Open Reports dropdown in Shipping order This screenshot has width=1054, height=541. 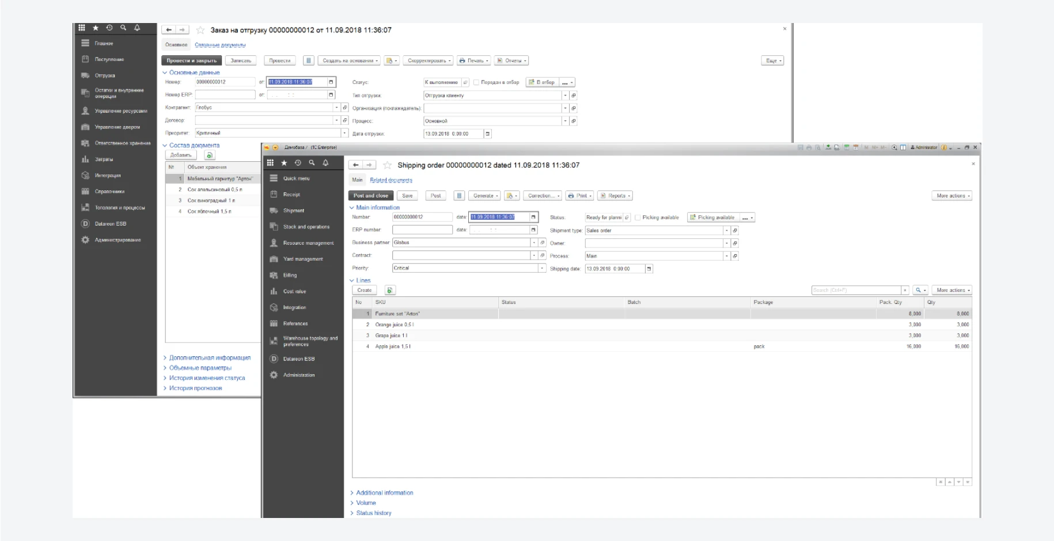click(615, 196)
